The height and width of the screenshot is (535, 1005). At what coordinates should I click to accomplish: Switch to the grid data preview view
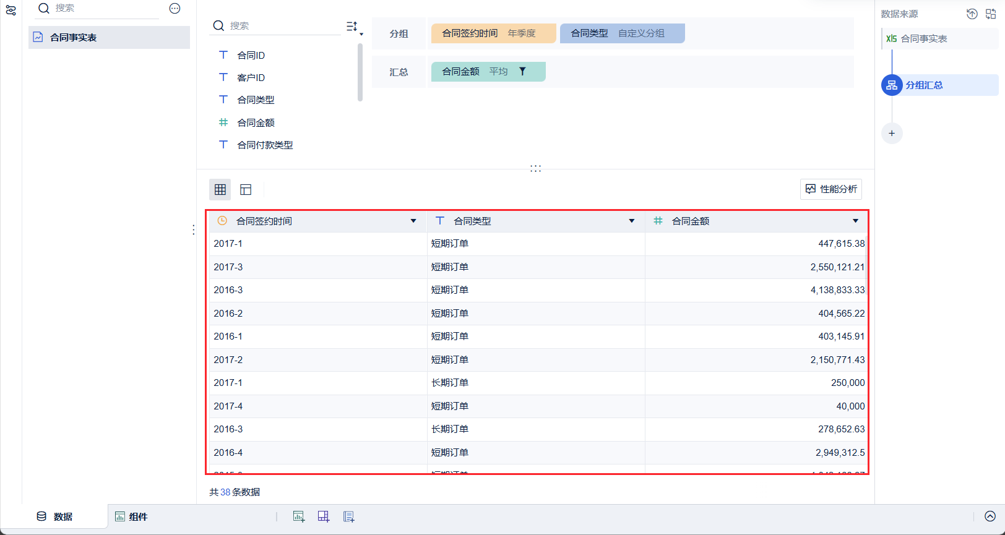(220, 190)
